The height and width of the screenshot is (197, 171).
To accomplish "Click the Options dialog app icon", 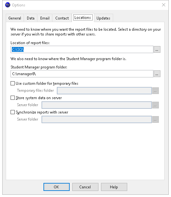I will pos(8,5).
